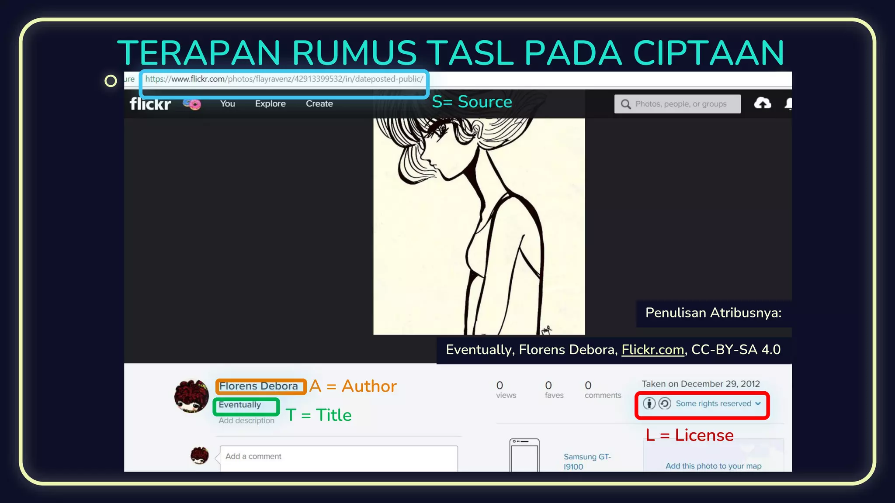Viewport: 895px width, 503px height.
Task: Click the share-alike license icon
Action: pyautogui.click(x=664, y=404)
